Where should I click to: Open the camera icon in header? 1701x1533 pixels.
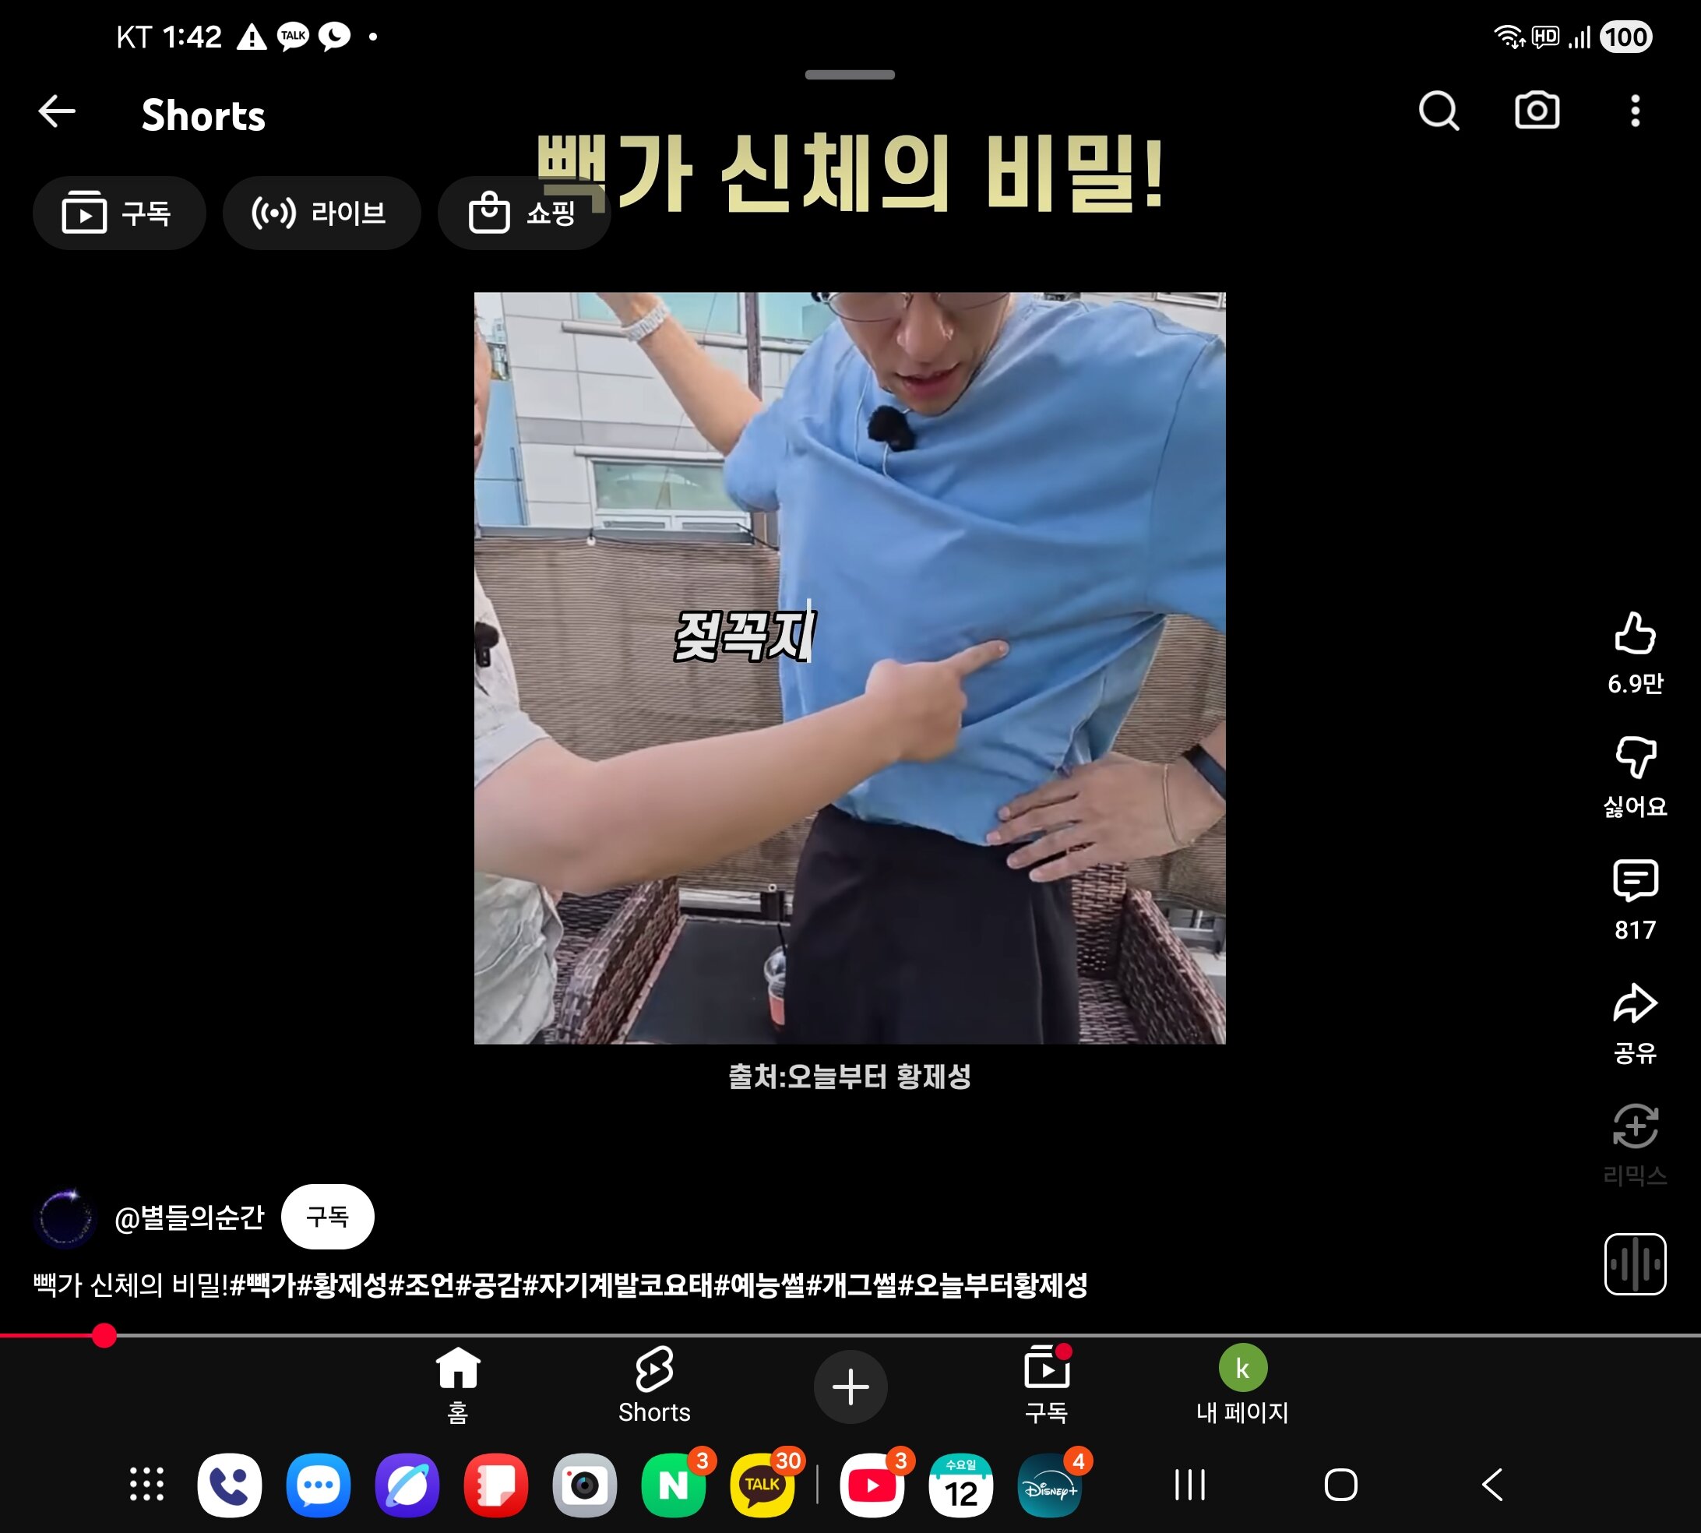1537,111
